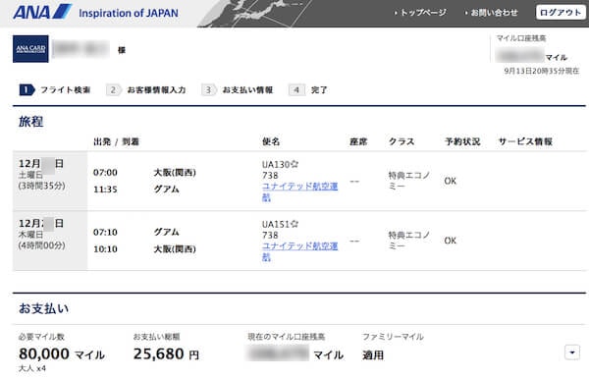
Task: Select step 1 フライト検索
Action: [x=55, y=90]
